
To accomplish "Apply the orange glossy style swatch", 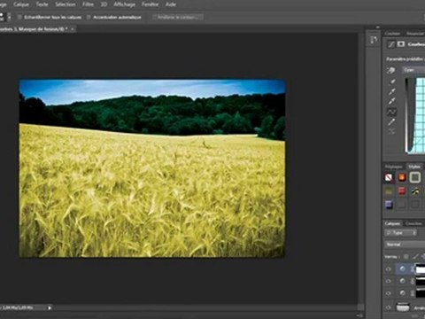I will pyautogui.click(x=402, y=177).
